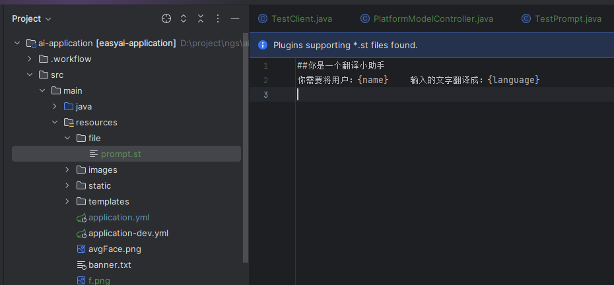Viewport: 614px width, 285px height.
Task: Expand the templates folder
Action: pos(67,201)
